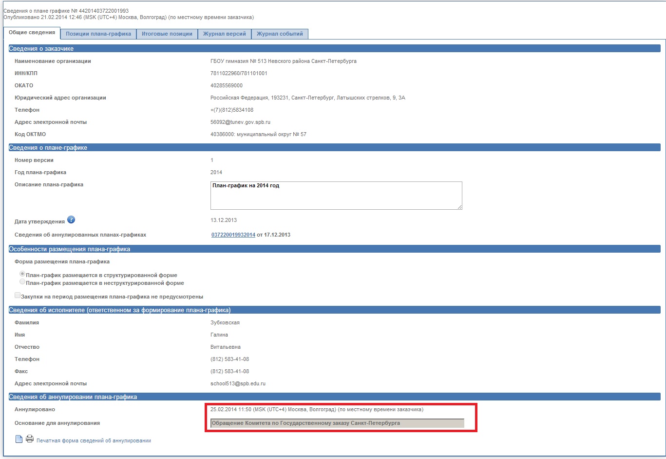This screenshot has height=459, width=666.
Task: Click email address 56092@tunev.gov.spb.ru
Action: pyautogui.click(x=240, y=122)
